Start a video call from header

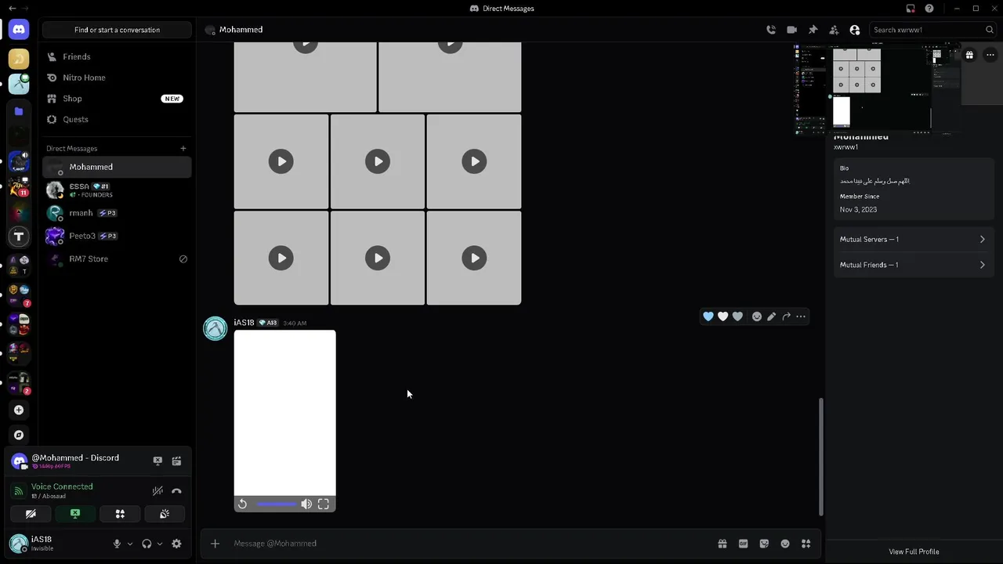792,30
